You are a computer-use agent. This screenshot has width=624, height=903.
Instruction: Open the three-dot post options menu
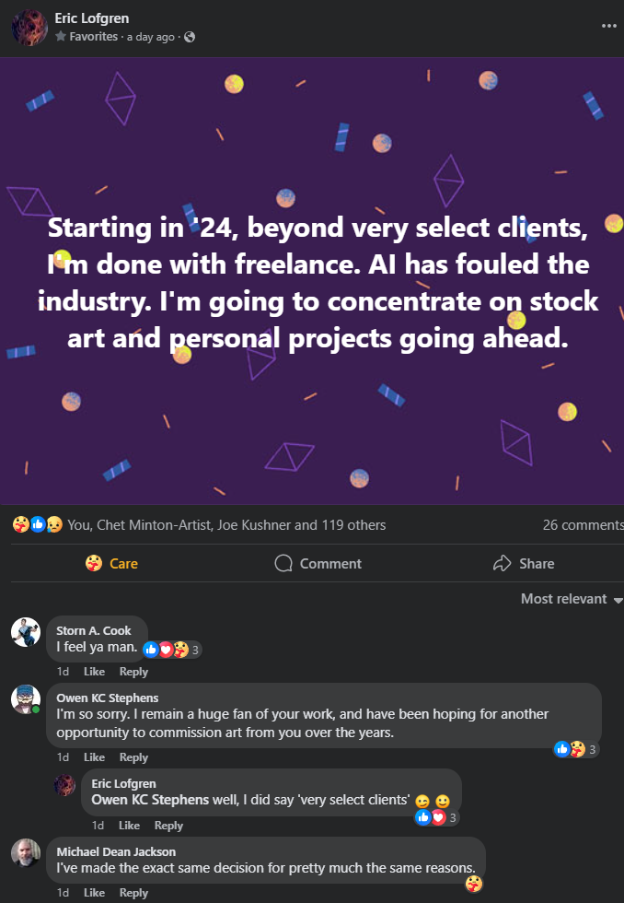click(x=608, y=25)
